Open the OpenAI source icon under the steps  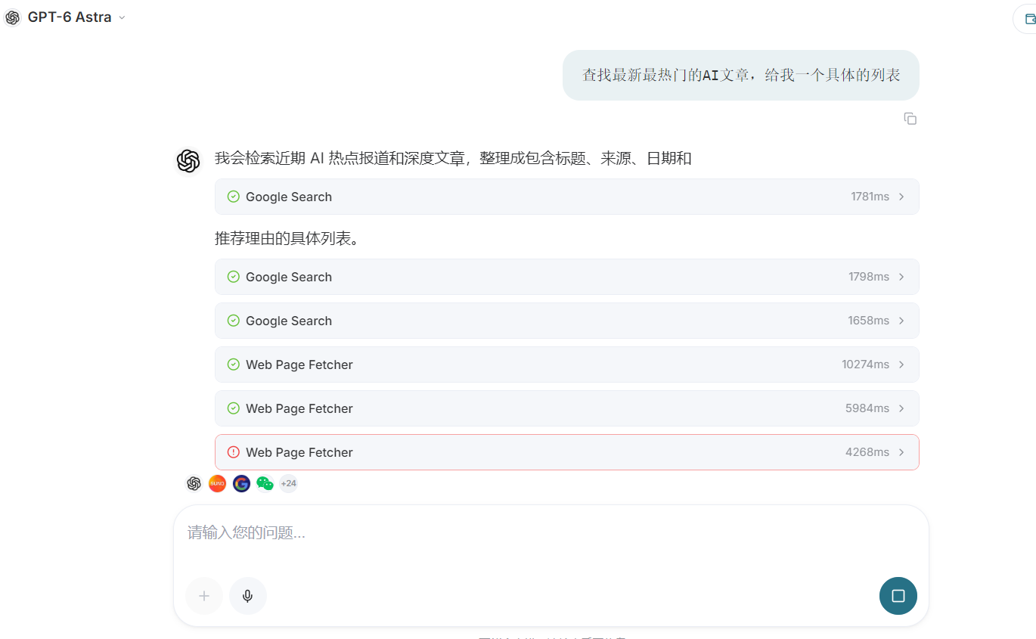194,484
